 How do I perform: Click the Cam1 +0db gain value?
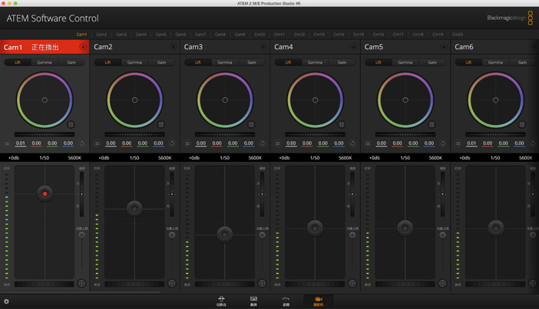click(x=14, y=158)
